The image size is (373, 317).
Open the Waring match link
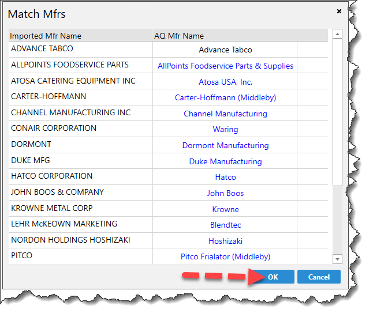[x=225, y=130]
